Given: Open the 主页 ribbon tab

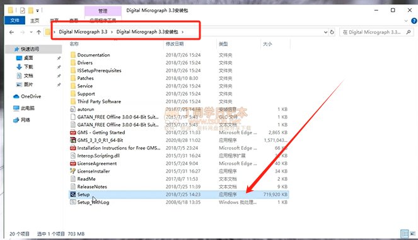Looking at the screenshot, I should coord(35,21).
